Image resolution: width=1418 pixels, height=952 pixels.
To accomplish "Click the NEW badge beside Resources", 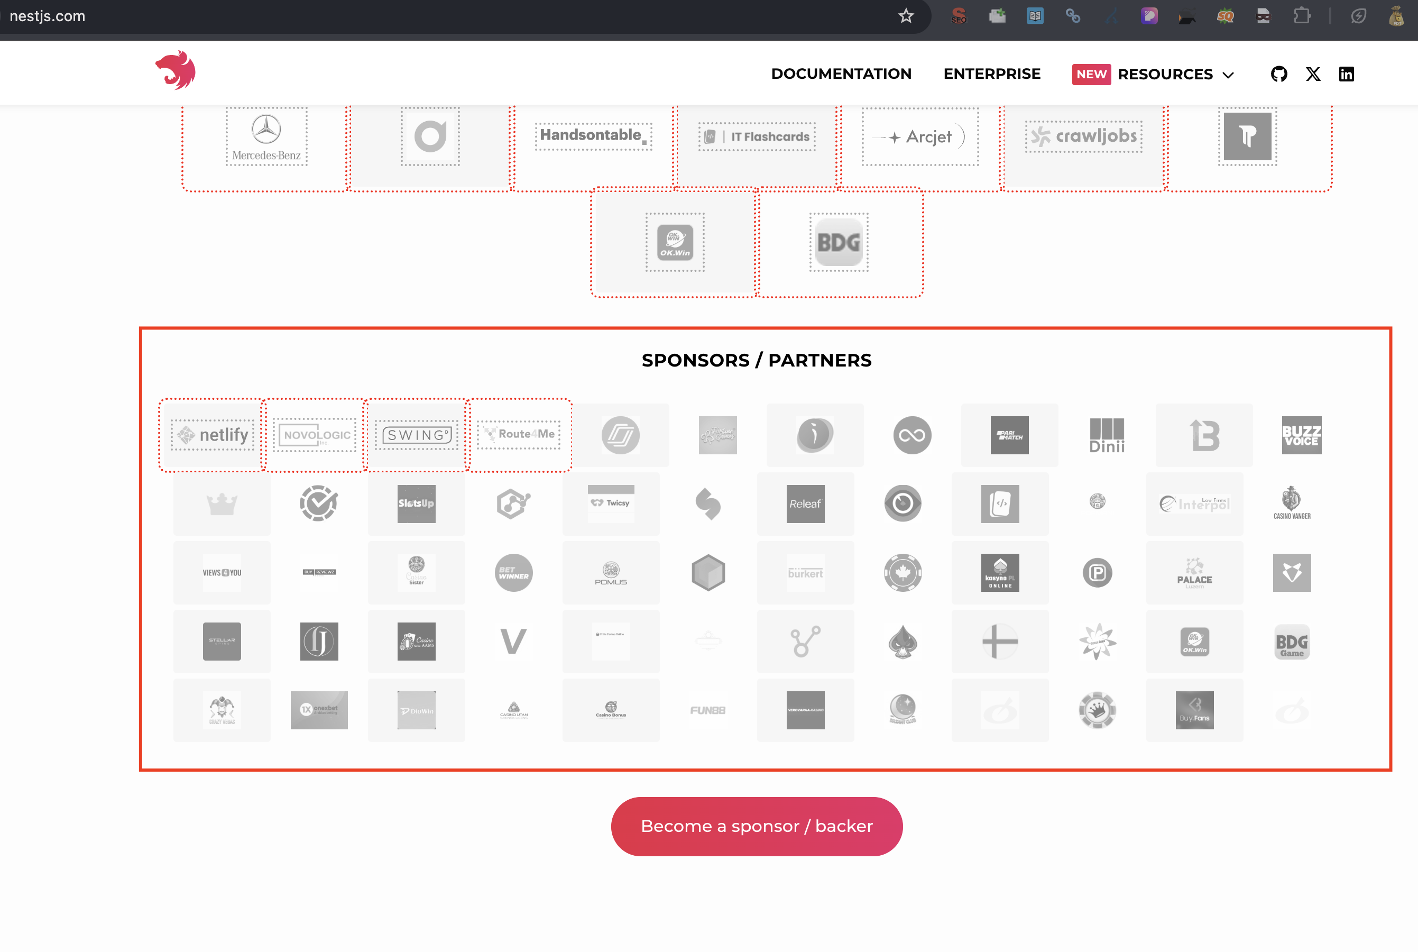I will click(x=1091, y=74).
